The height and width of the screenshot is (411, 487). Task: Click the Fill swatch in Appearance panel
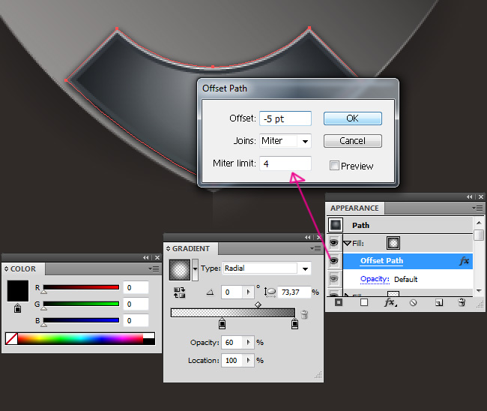coord(393,243)
